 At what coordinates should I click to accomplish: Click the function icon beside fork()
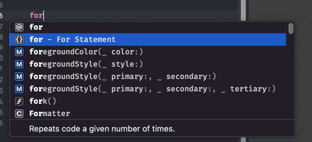point(19,101)
